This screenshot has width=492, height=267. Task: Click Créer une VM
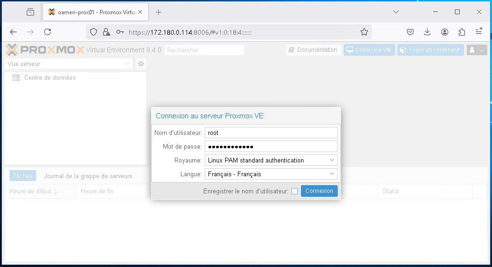click(369, 50)
